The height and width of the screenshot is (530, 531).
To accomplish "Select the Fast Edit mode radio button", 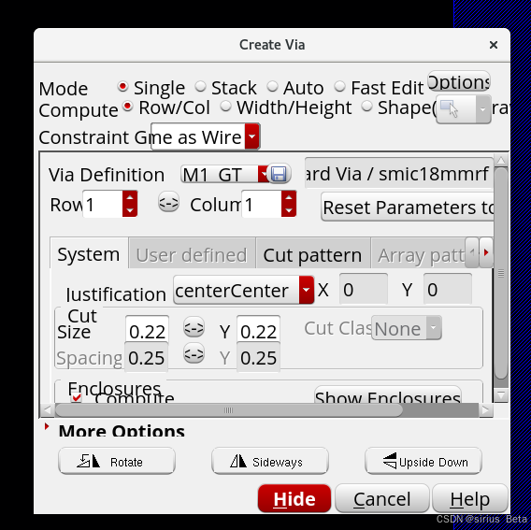I will [x=339, y=87].
